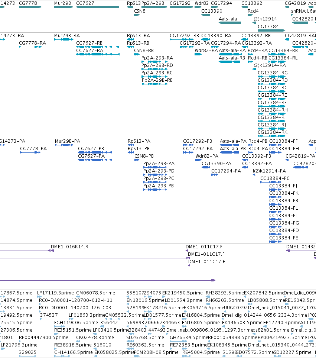Click the CG13390-PA protein label

(216, 164)
